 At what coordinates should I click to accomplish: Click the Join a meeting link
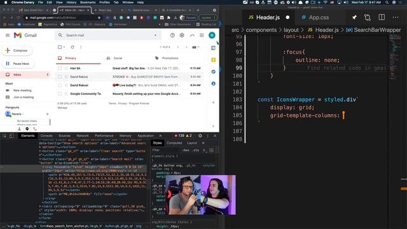[24, 97]
